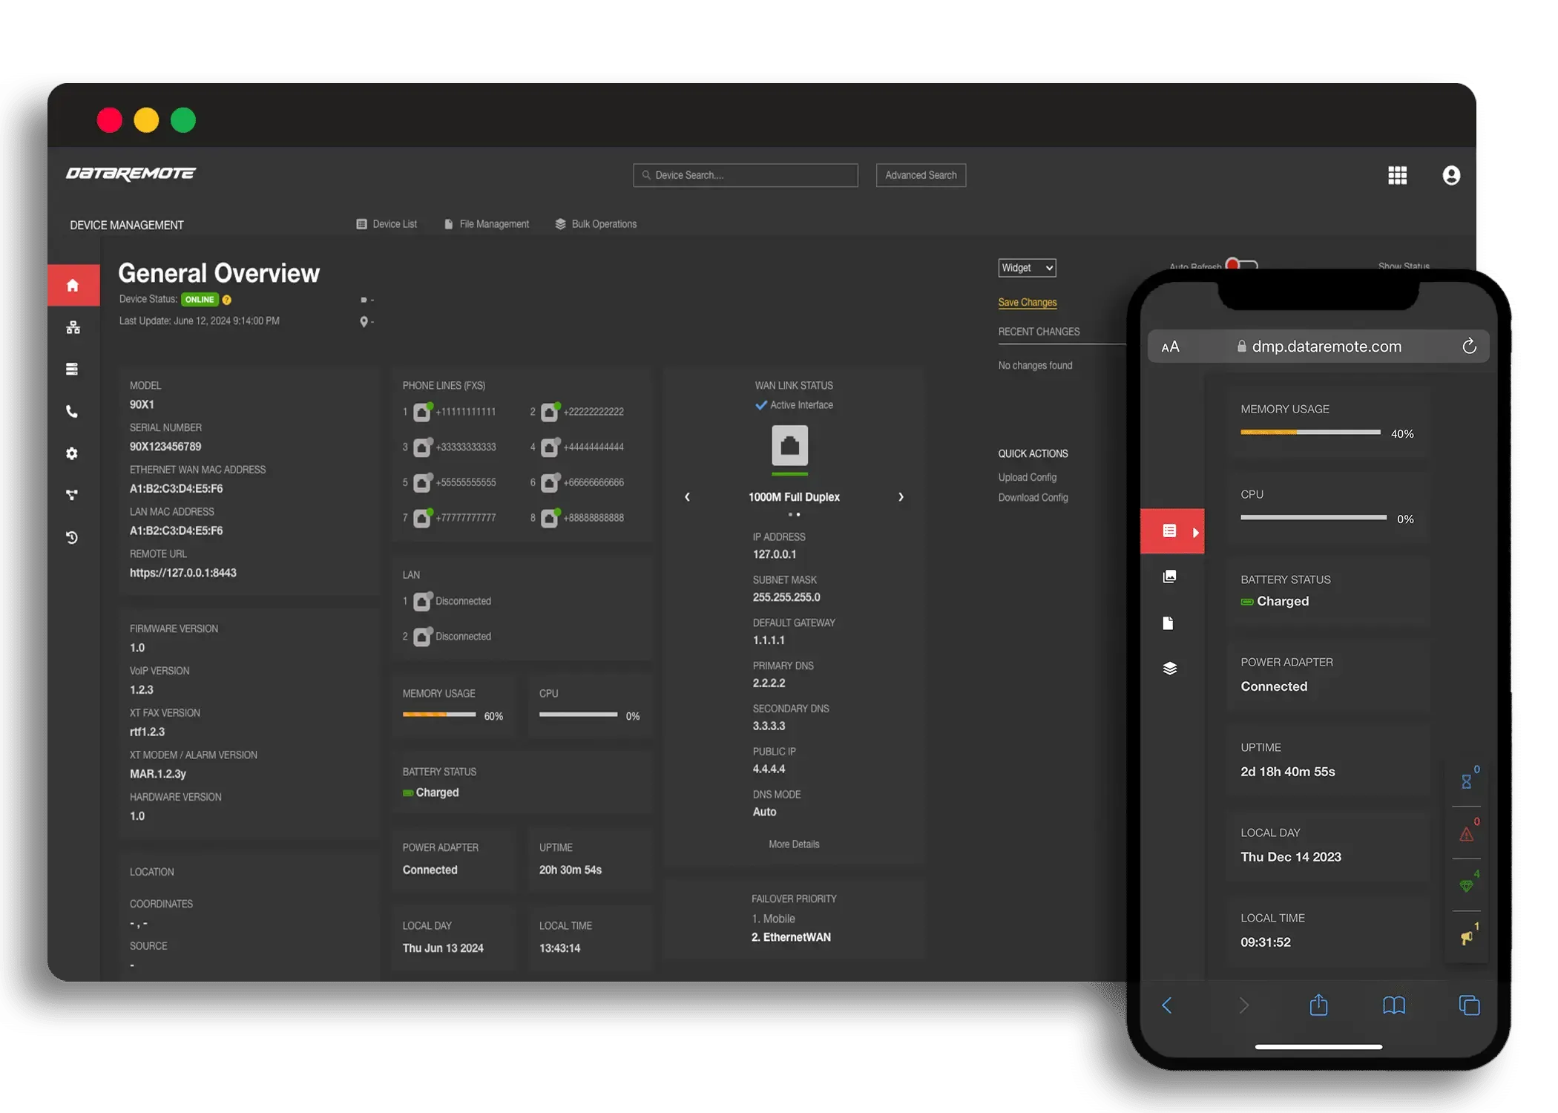The width and height of the screenshot is (1558, 1113).
Task: Open the Home overview sidebar icon
Action: (x=73, y=286)
